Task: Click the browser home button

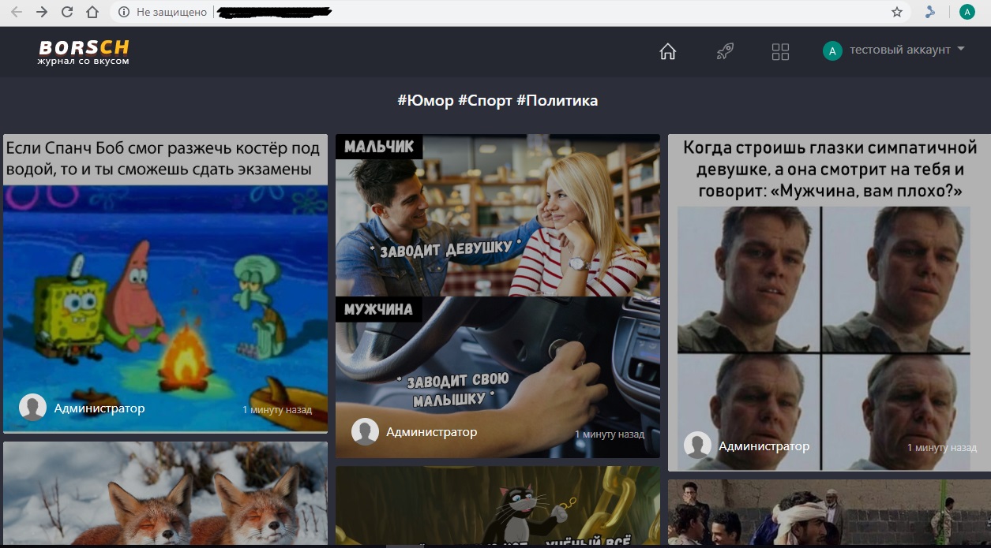Action: tap(92, 12)
